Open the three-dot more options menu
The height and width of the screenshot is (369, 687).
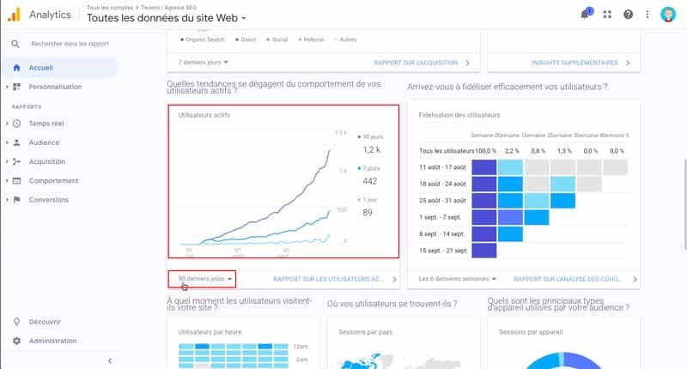click(647, 15)
